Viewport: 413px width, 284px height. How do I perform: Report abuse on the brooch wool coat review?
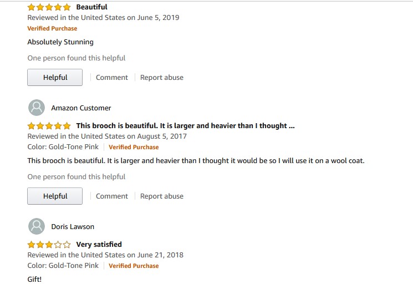tap(161, 196)
